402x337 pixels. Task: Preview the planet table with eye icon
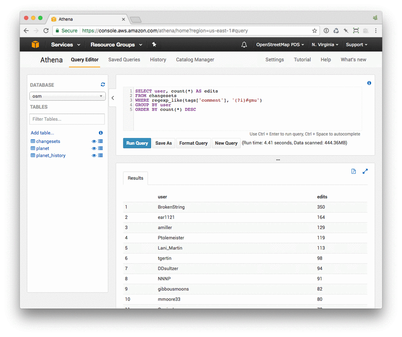point(94,148)
